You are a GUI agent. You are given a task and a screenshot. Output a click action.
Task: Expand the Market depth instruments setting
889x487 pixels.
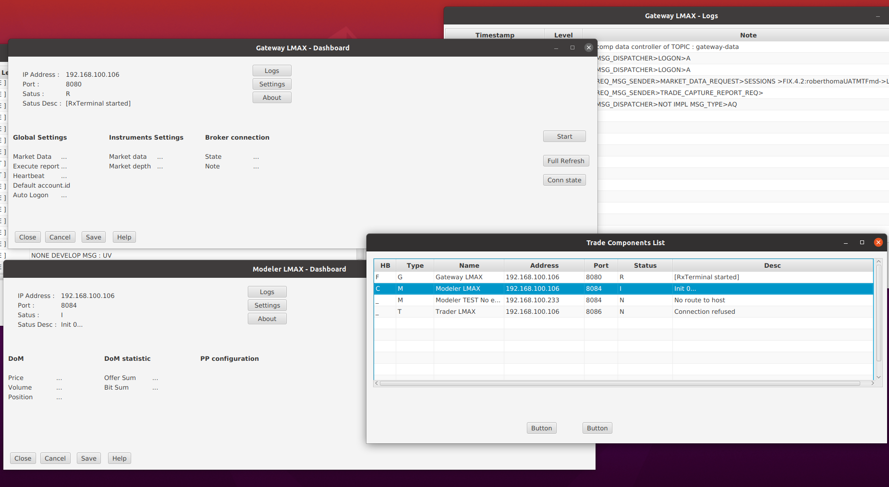(x=159, y=166)
